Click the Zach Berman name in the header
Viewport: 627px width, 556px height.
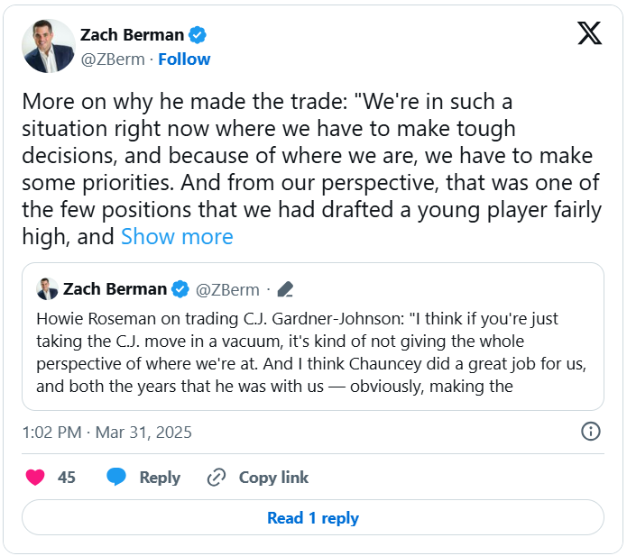click(x=132, y=35)
